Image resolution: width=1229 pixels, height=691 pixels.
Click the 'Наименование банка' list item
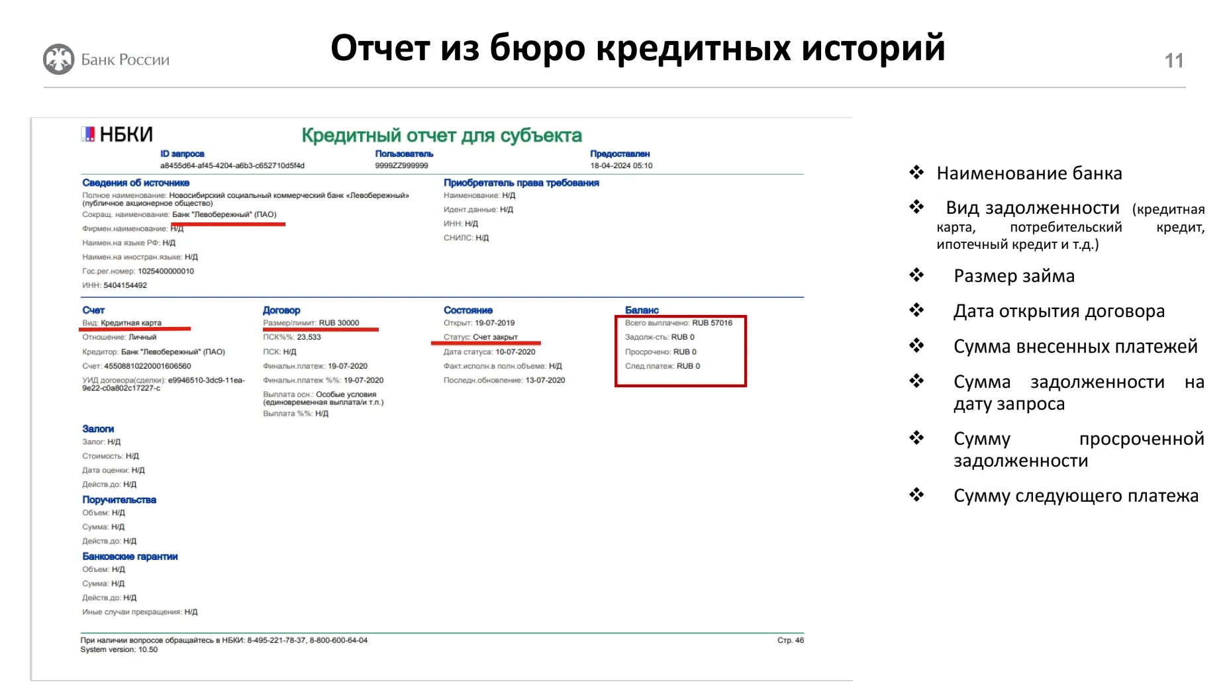1029,173
